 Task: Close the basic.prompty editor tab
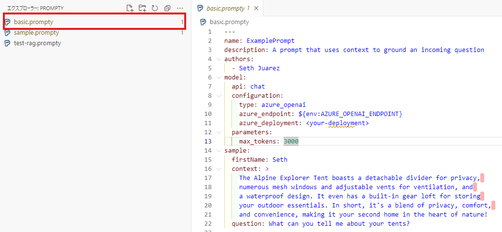click(x=256, y=8)
